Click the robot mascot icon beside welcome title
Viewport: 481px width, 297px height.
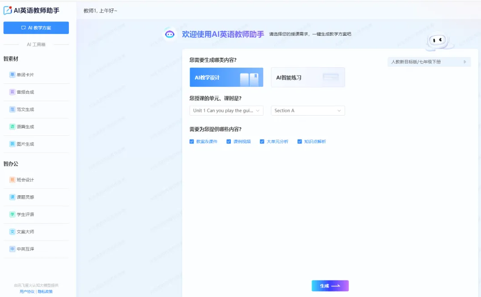(170, 34)
